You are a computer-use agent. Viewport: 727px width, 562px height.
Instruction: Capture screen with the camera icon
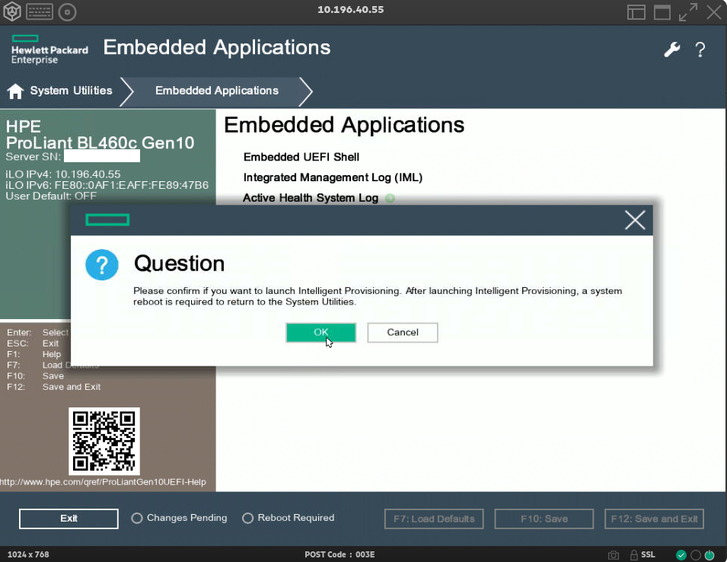(x=614, y=555)
